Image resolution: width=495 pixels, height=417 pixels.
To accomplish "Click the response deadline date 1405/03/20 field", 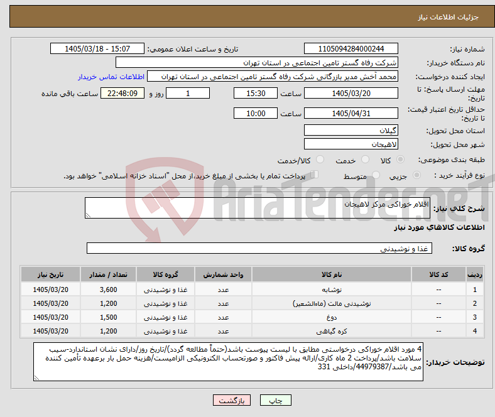I will tap(351, 93).
